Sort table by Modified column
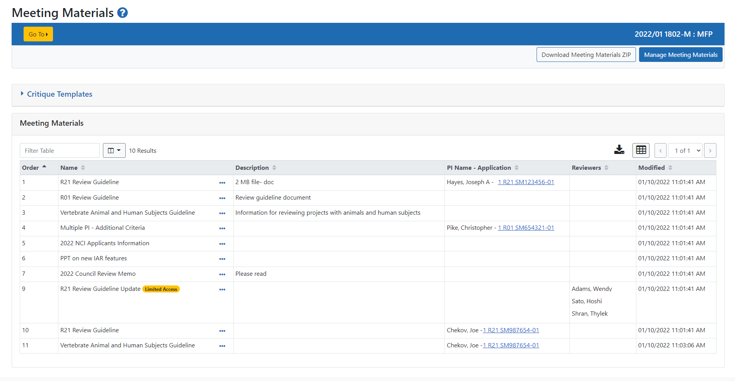 pyautogui.click(x=670, y=167)
